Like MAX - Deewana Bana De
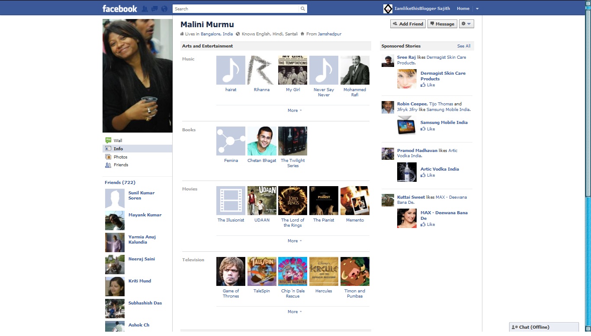The height and width of the screenshot is (336, 591). tap(428, 225)
